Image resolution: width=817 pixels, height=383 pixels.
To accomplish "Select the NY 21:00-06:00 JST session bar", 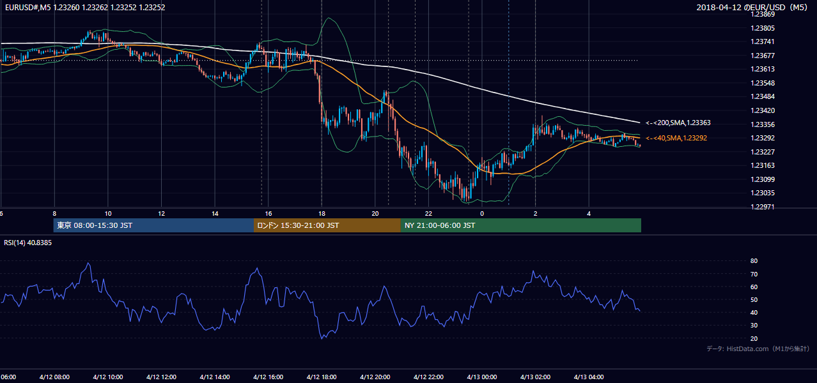I will pos(521,225).
